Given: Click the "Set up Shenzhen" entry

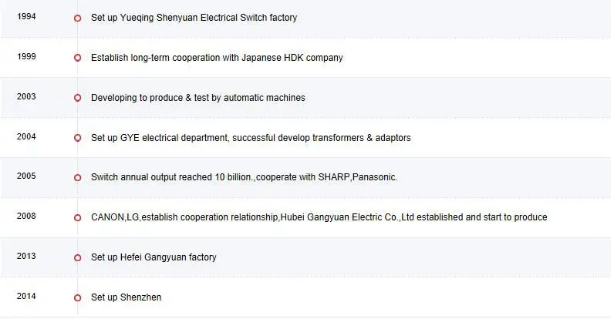Looking at the screenshot, I should tap(126, 297).
